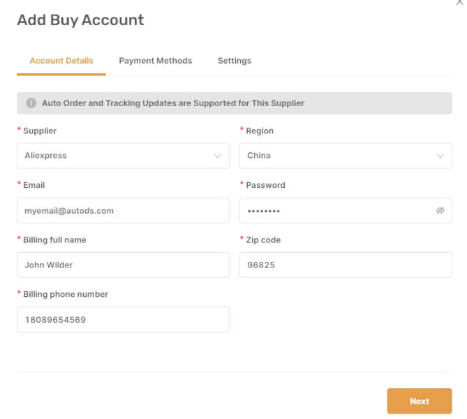Click the Billing full name label
Image resolution: width=467 pixels, height=419 pixels.
(55, 240)
